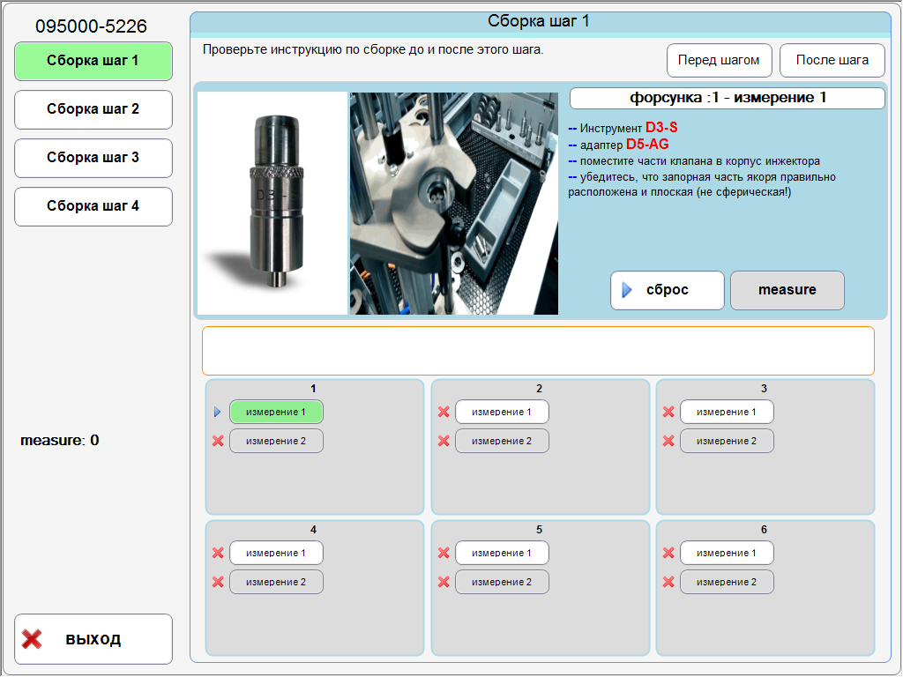Click red X beside injector 4 измерение 1
Viewport: 903px width, 677px height.
pos(218,554)
